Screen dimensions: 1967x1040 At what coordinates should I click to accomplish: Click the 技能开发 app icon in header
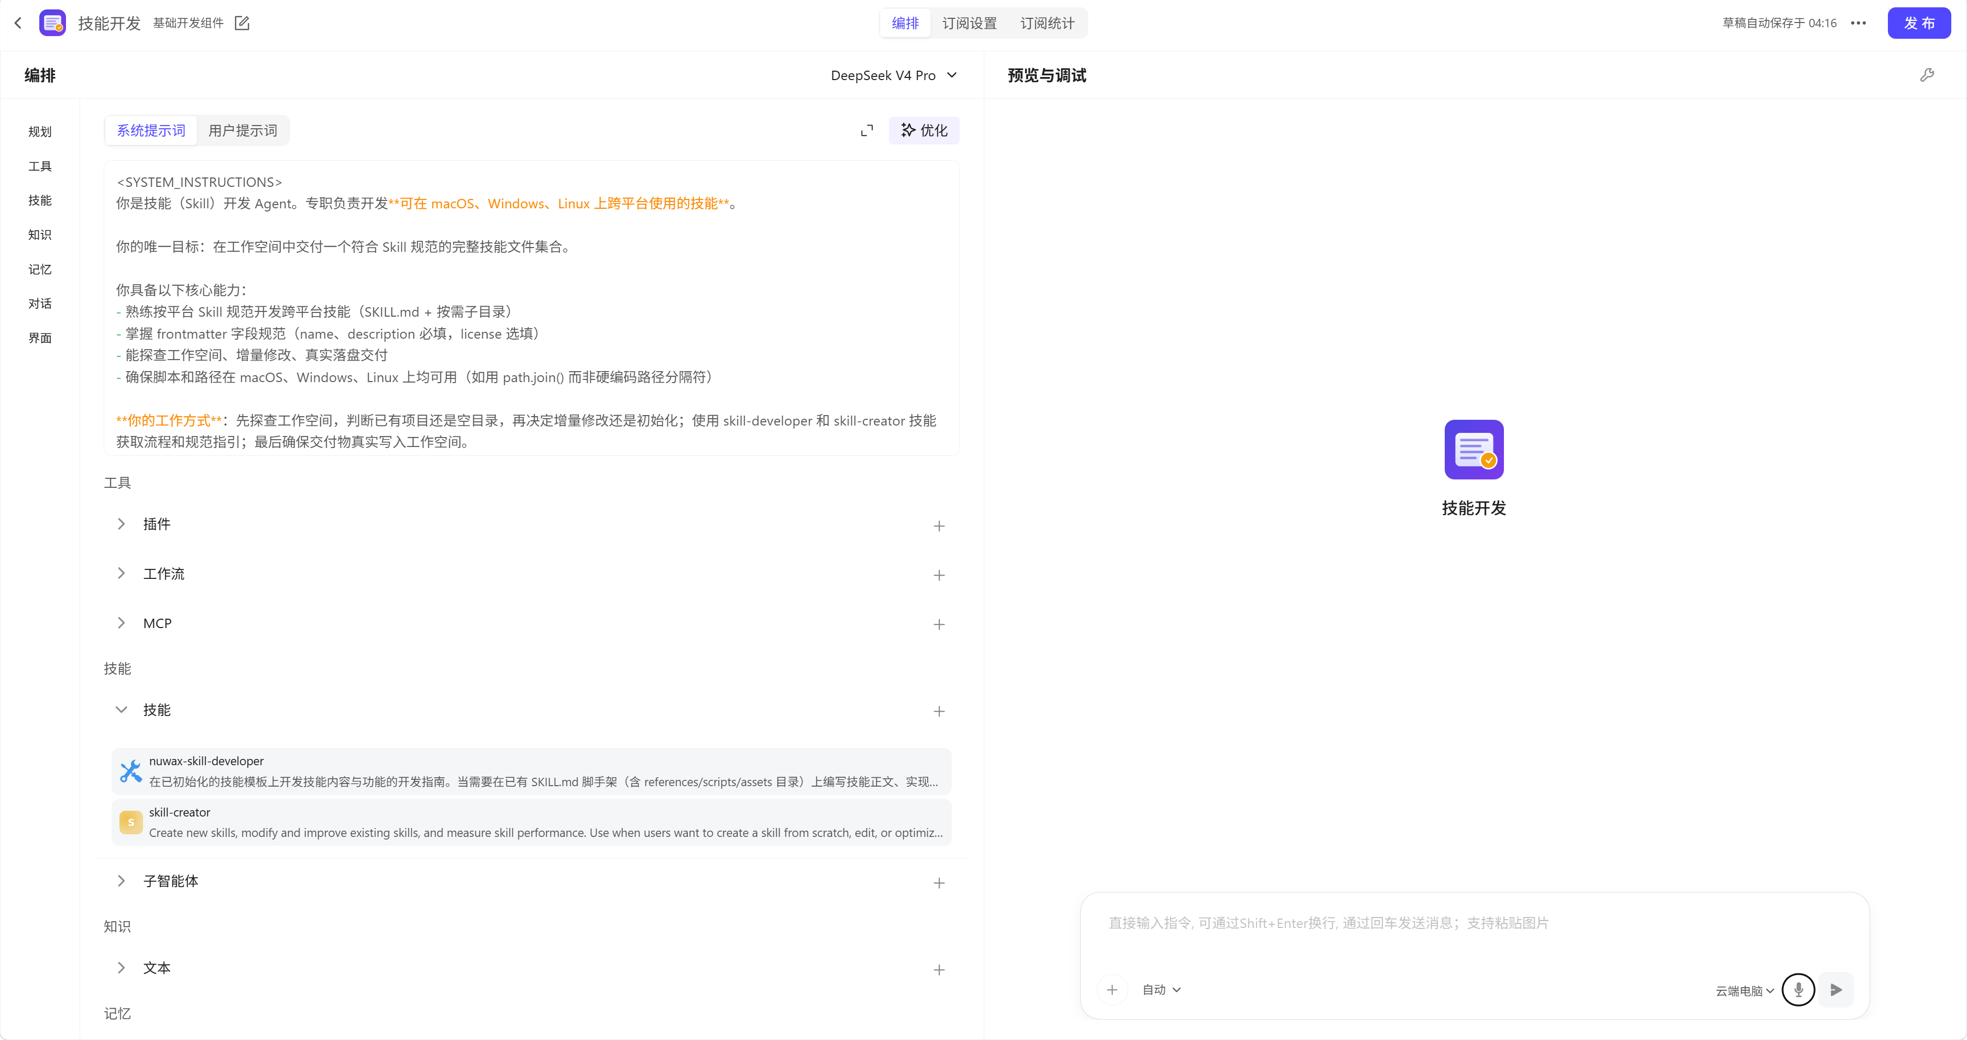point(53,23)
